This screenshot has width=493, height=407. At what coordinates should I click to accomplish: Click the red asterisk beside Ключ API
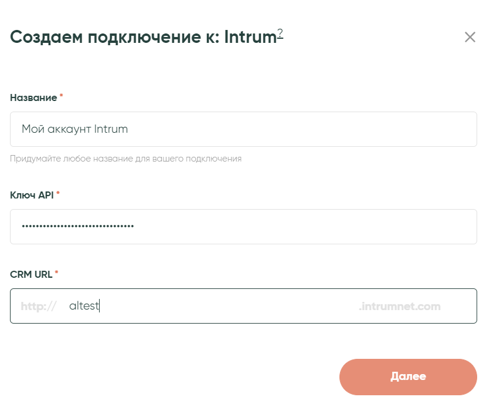58,194
